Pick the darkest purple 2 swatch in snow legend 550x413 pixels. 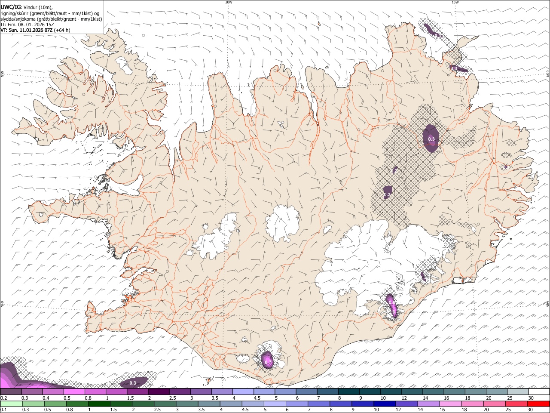coord(159,392)
